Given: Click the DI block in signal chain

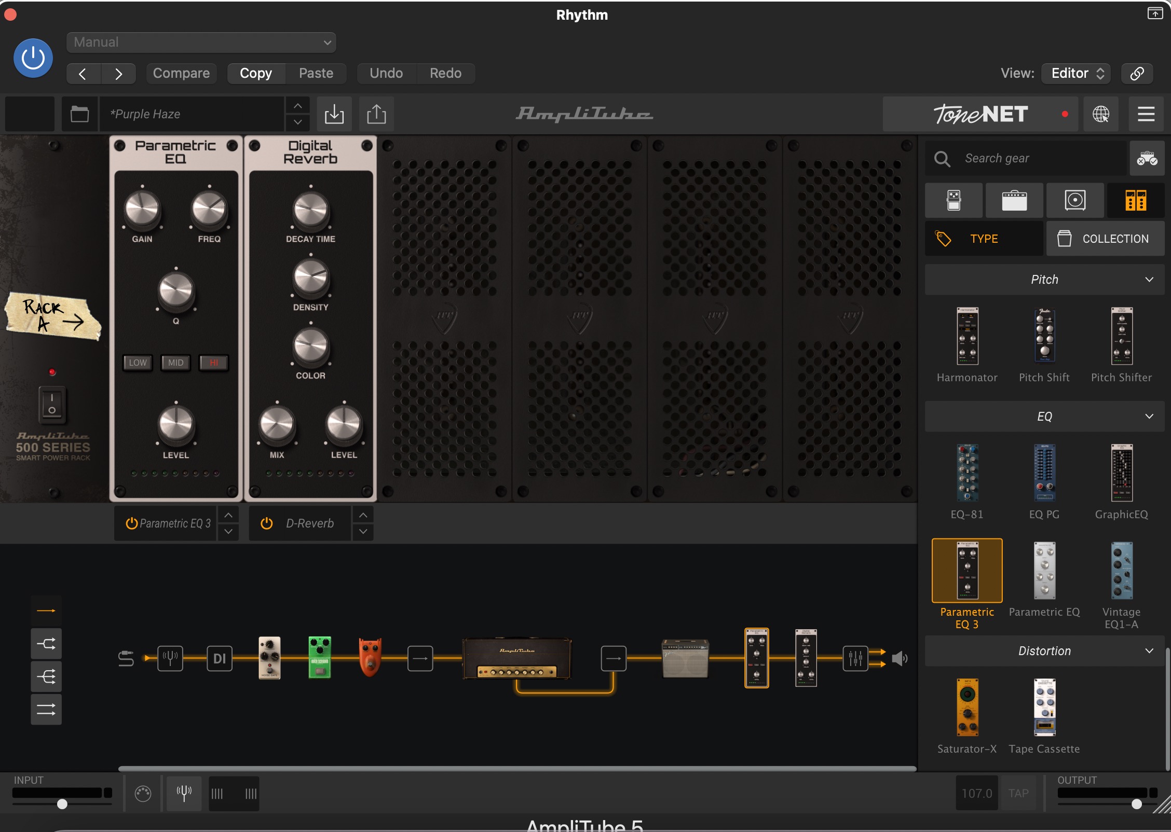Looking at the screenshot, I should pos(220,658).
